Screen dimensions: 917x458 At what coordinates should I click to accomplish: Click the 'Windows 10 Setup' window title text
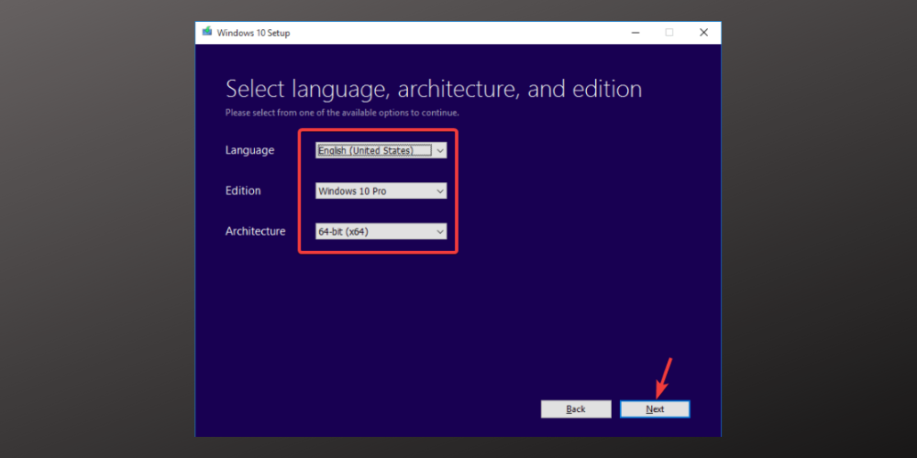click(x=253, y=33)
